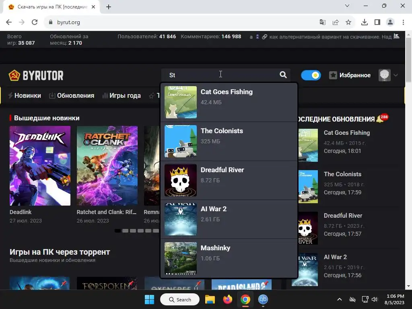Image resolution: width=412 pixels, height=309 pixels.
Task: Click Mashinky thumbnail in suggestions
Action: tap(181, 258)
